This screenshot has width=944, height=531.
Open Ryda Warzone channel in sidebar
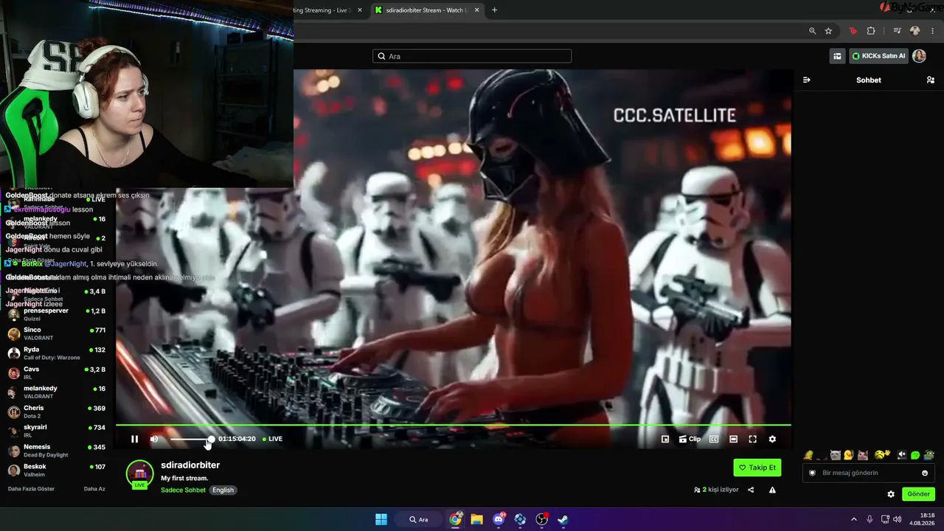57,353
